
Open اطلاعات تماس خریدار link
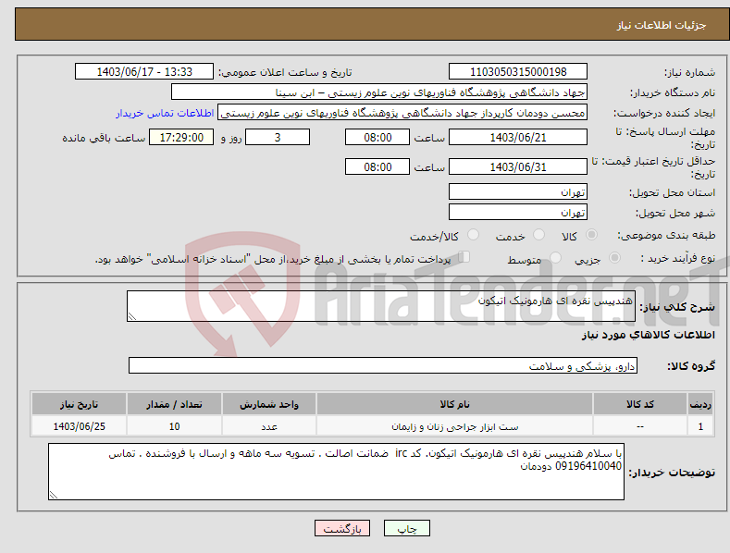pyautogui.click(x=165, y=113)
